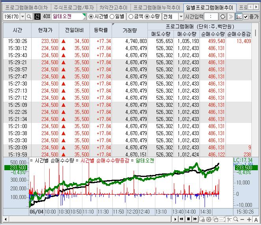Image resolution: width=261 pixels, height=225 pixels.
Task: Select the 수량 radio button
Action: point(147,17)
